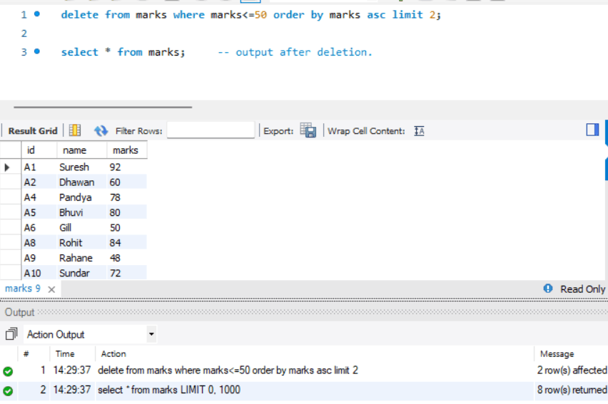608x404 pixels.
Task: Select cell with name Dhawan
Action: (x=82, y=182)
